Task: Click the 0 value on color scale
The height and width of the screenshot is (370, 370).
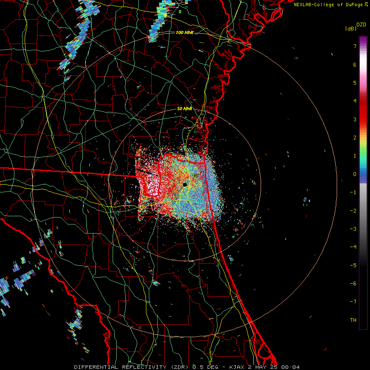Action: pyautogui.click(x=355, y=174)
